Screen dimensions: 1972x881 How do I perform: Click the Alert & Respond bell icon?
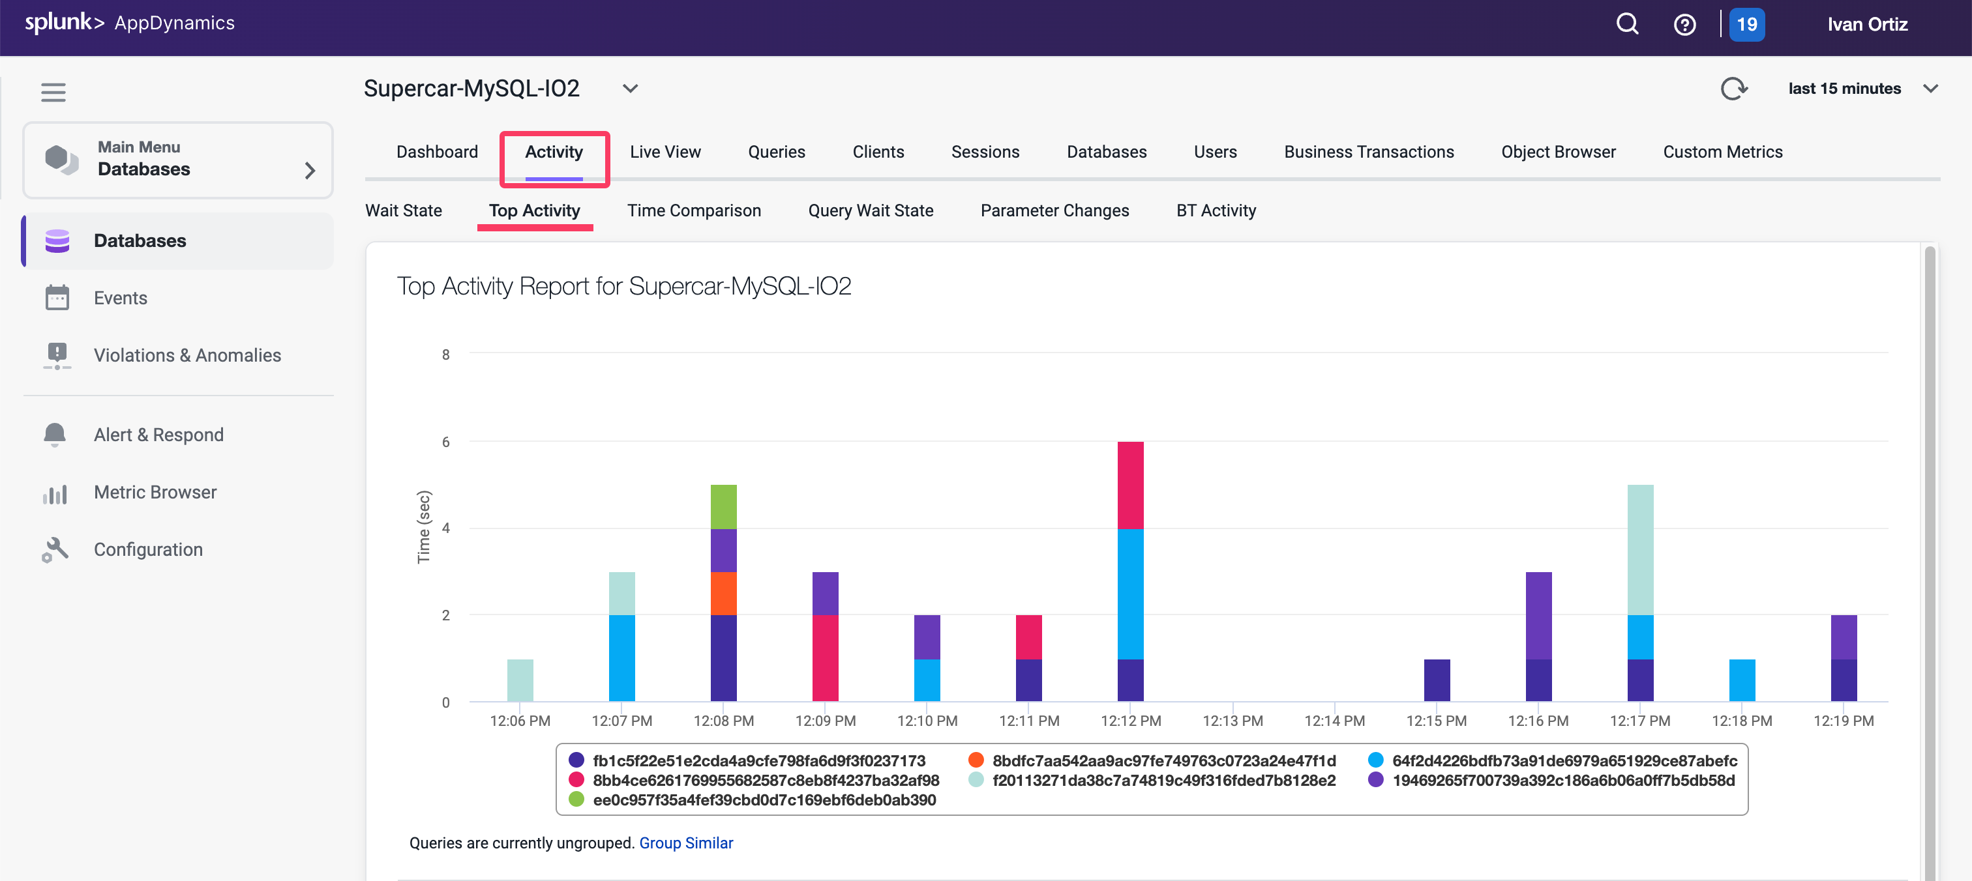coord(54,435)
